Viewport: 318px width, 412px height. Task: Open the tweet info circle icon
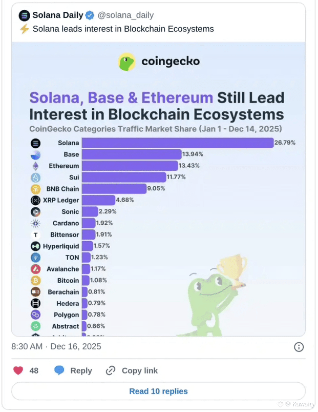click(299, 347)
